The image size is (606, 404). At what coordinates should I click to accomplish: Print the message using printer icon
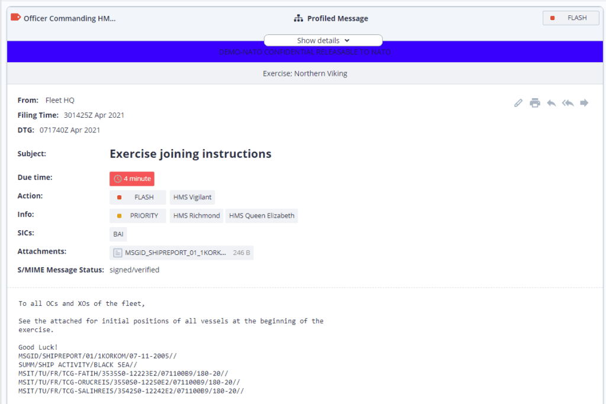[535, 103]
